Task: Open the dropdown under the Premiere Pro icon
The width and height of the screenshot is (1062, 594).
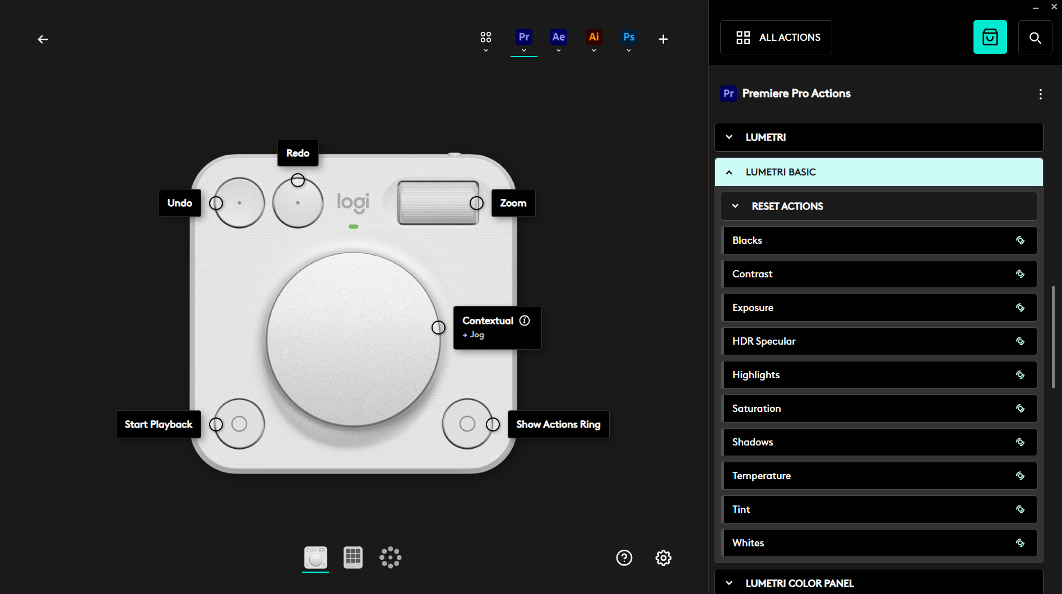Action: click(x=524, y=49)
